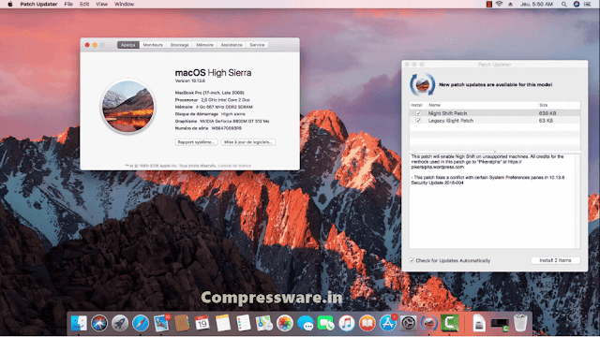Select Night Shift Patch row name

(x=447, y=113)
